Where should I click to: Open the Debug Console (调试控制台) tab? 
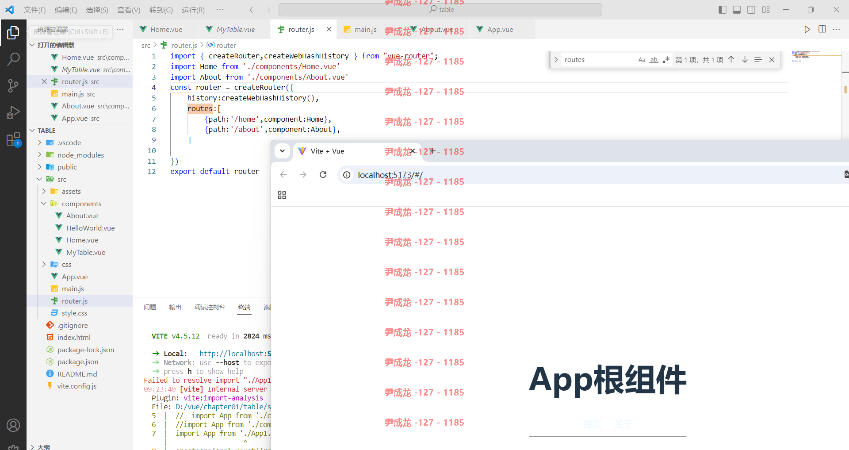210,307
